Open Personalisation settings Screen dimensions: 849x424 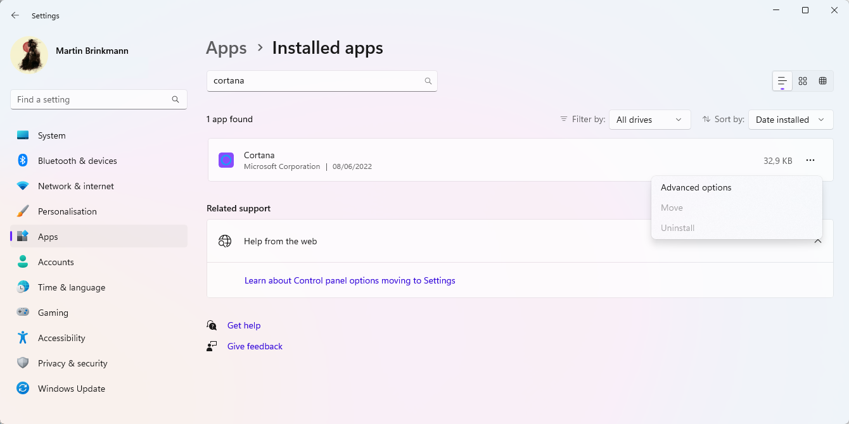point(99,211)
